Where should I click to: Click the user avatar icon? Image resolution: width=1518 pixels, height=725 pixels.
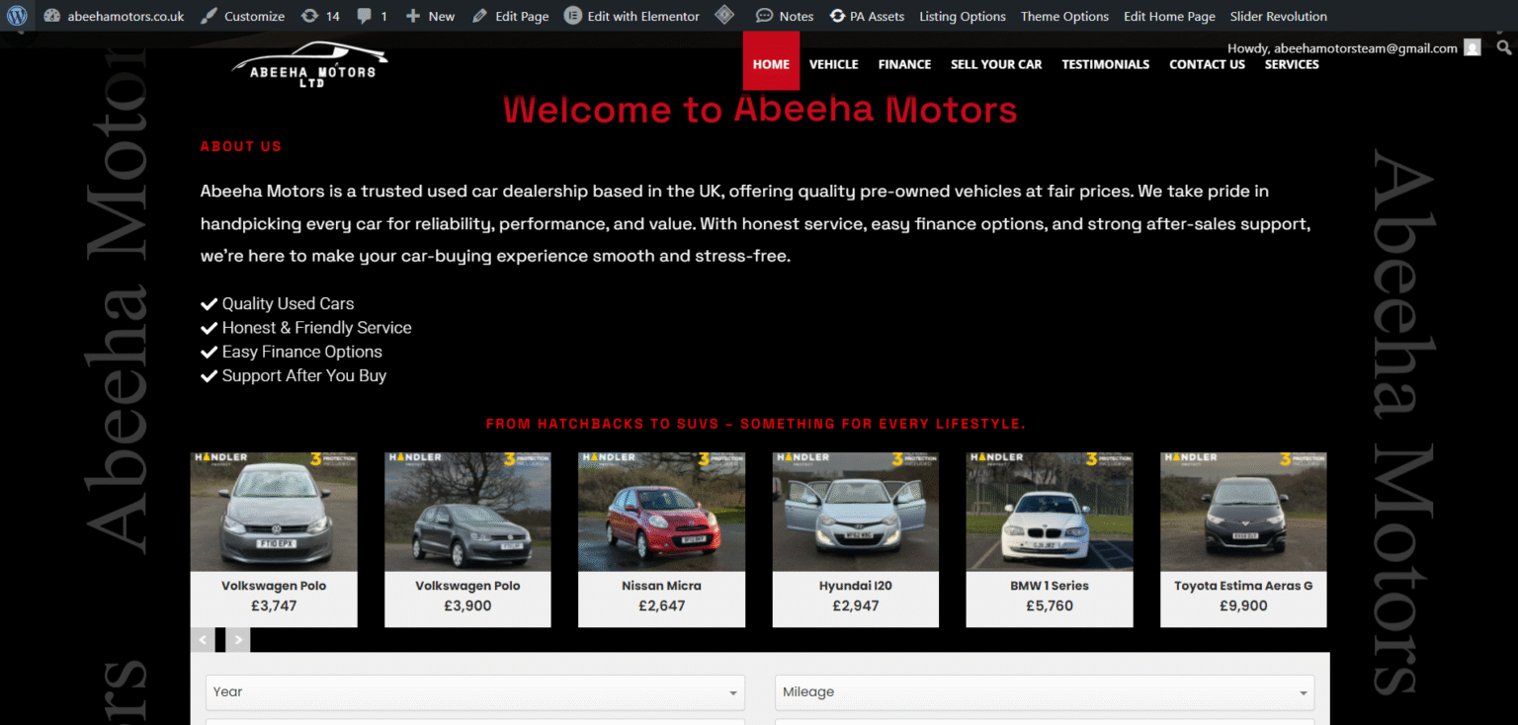(1473, 47)
